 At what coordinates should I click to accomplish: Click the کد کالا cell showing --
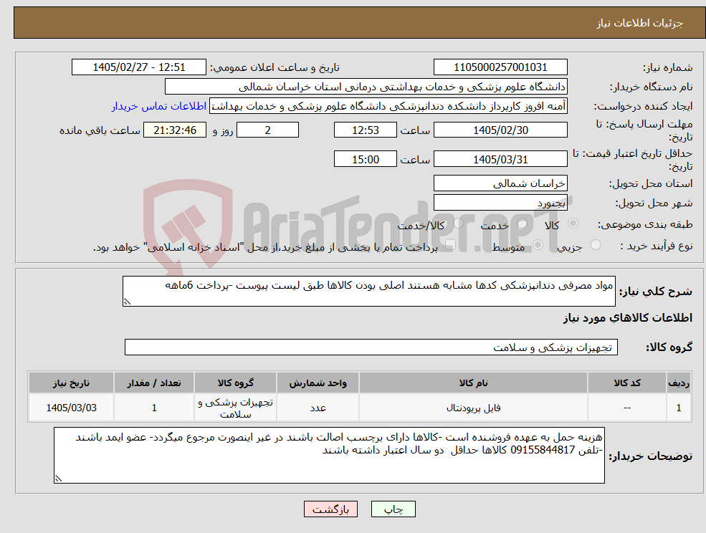pos(626,408)
